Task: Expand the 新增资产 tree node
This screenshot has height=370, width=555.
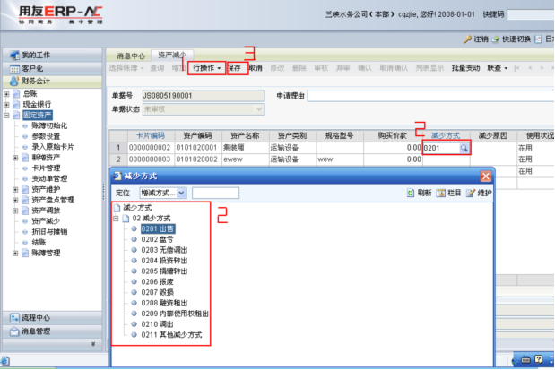Action: 15,158
